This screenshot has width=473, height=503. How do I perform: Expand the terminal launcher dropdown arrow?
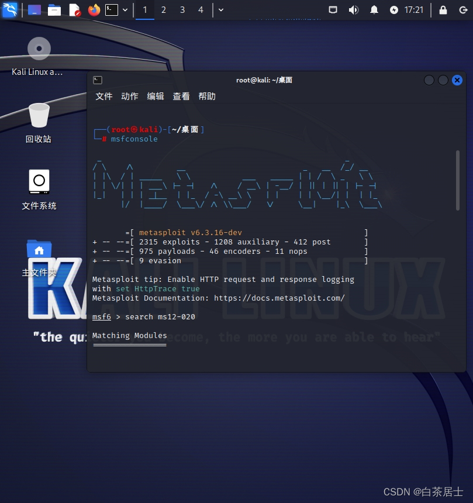pos(125,10)
